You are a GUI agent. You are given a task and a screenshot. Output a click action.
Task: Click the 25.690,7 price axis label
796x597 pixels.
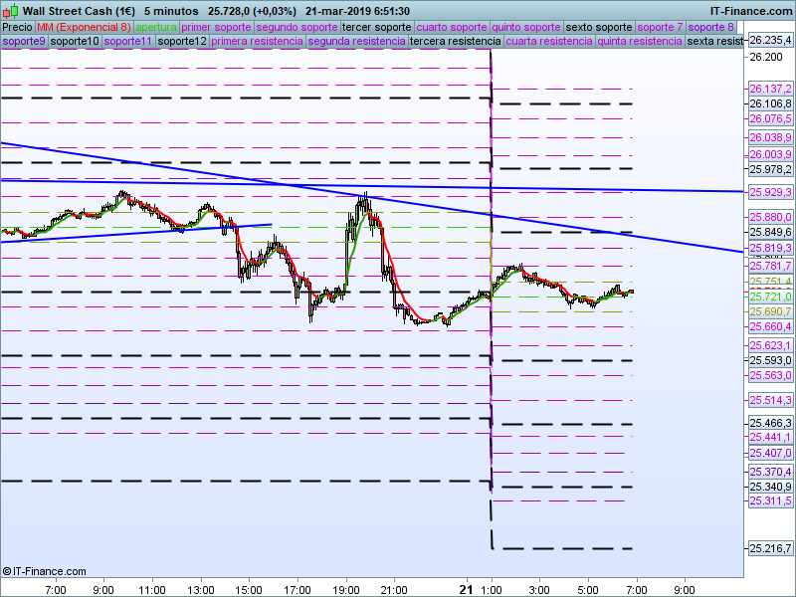(x=770, y=311)
